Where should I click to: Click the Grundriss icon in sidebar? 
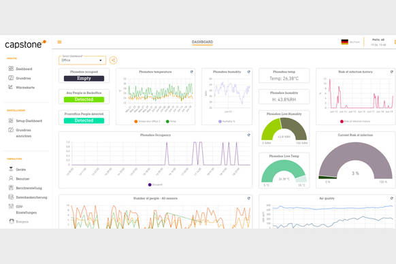coord(11,78)
